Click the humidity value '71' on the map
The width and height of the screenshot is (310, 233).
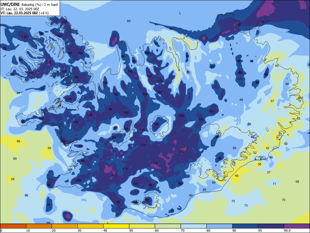(x=274, y=184)
